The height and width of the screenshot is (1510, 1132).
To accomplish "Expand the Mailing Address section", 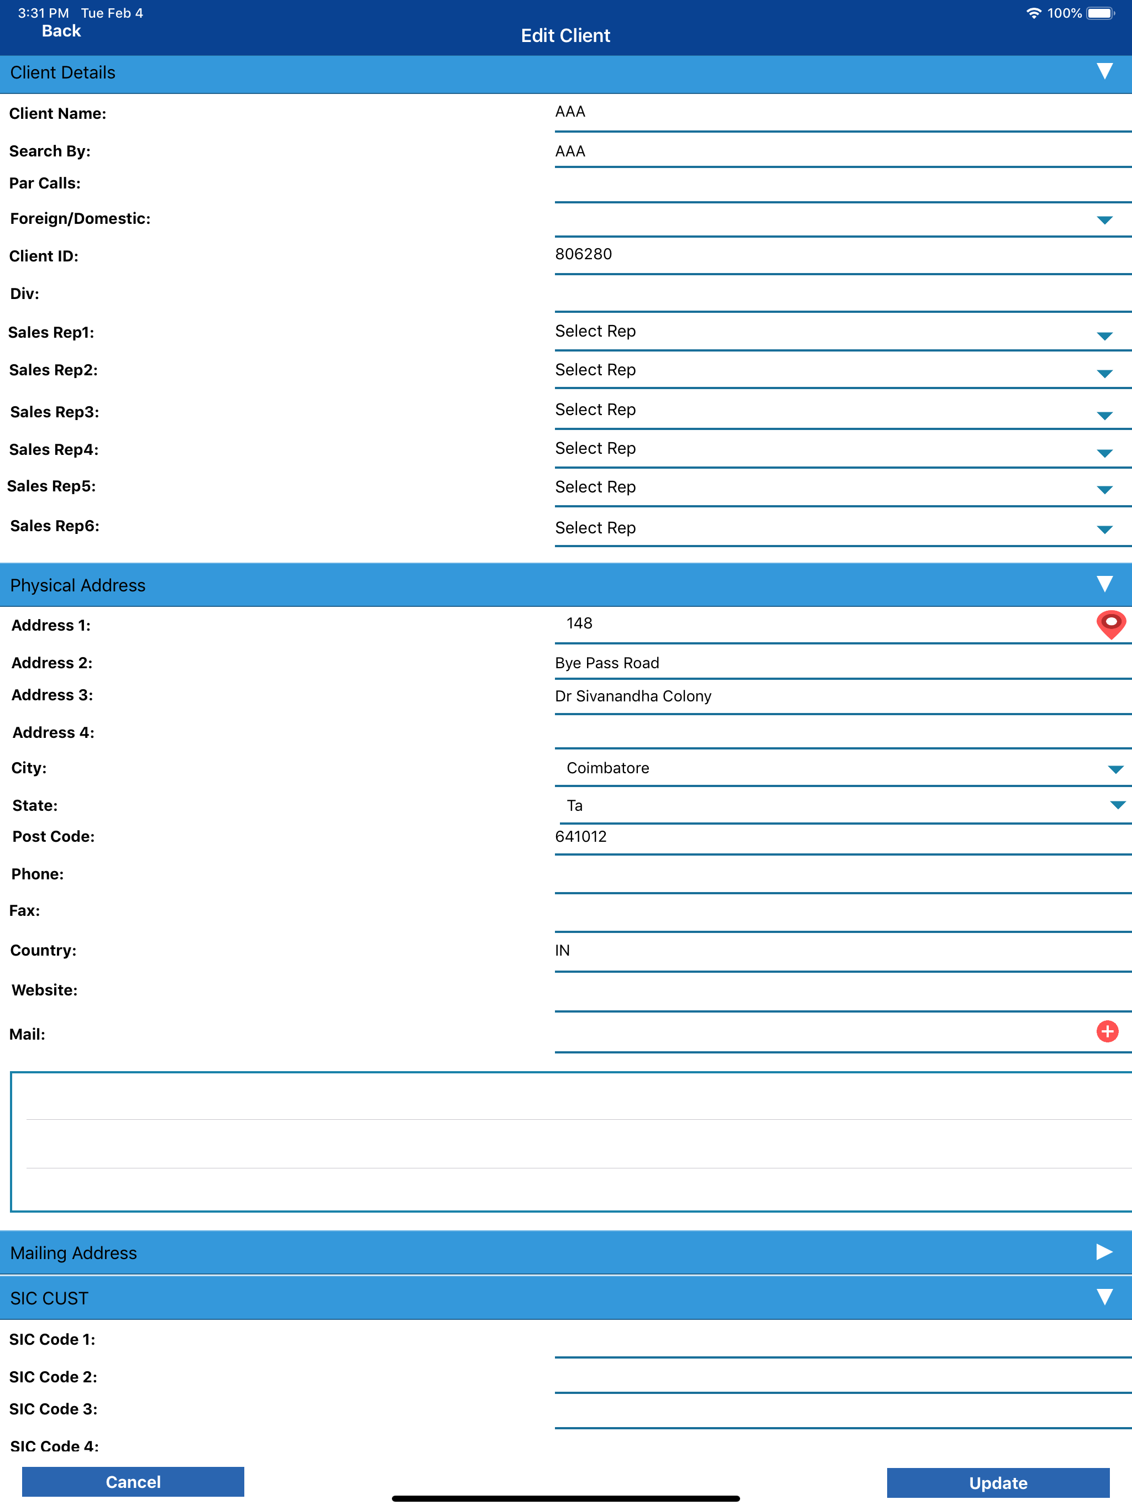I will coord(1104,1252).
